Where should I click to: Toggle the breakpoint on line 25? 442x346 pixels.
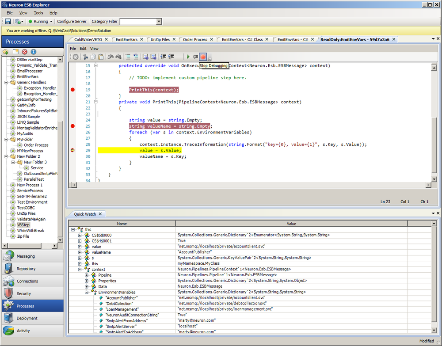point(72,126)
